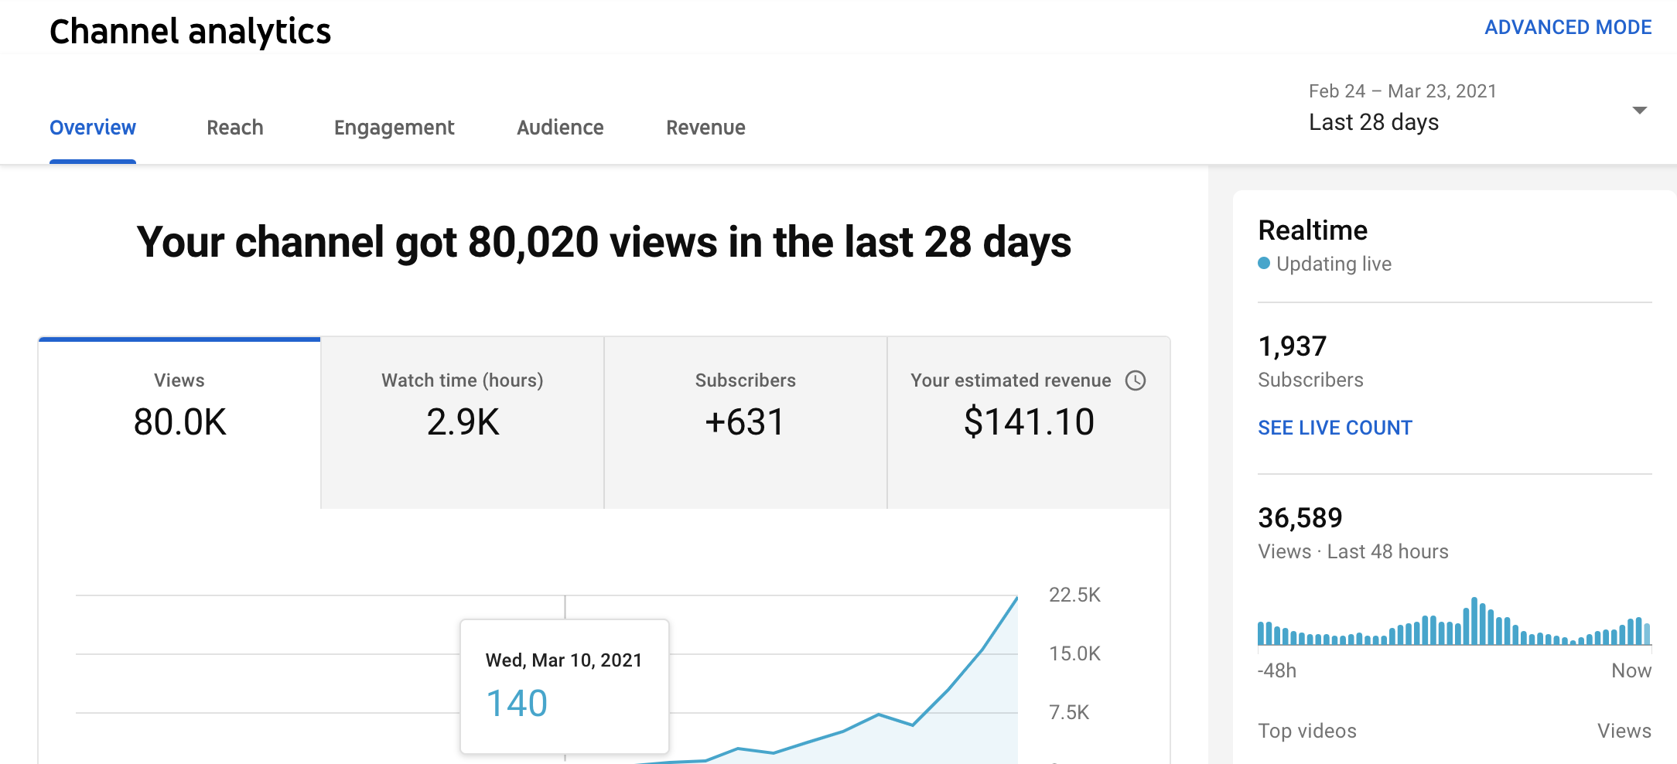Viewport: 1677px width, 764px height.
Task: Open the date range dropdown arrow
Action: (x=1639, y=111)
